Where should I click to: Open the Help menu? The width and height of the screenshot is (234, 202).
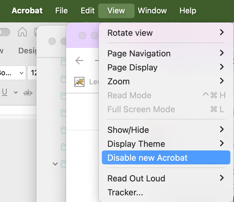coord(188,11)
